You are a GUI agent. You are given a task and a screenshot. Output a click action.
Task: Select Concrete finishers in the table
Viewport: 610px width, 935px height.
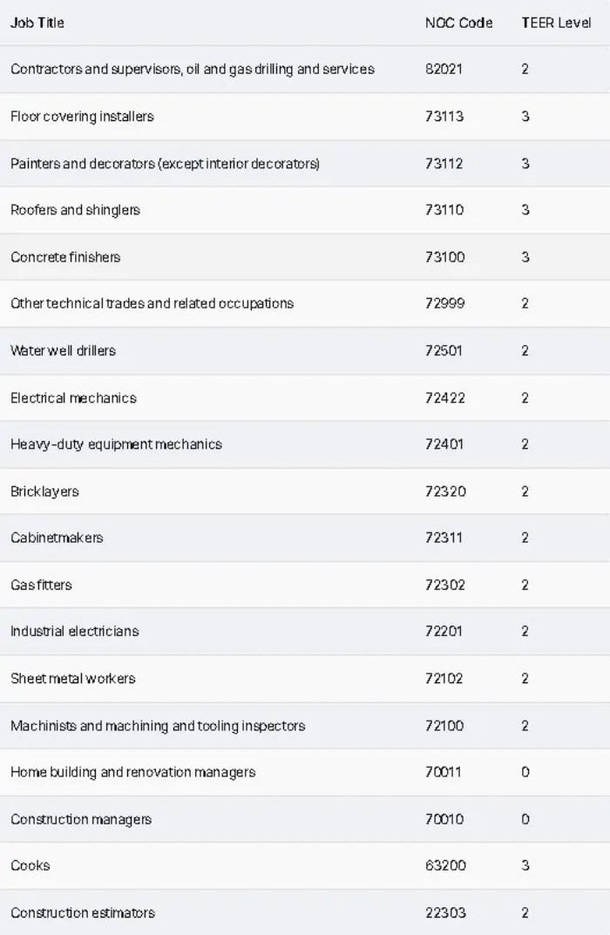click(x=65, y=257)
